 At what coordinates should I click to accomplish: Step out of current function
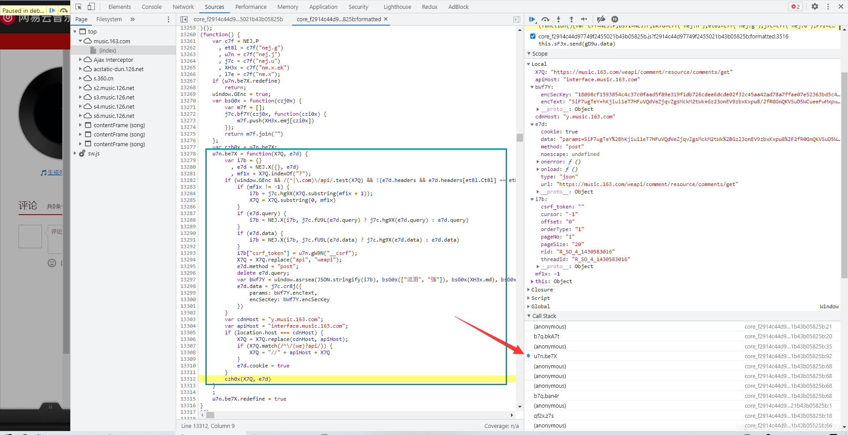coord(571,19)
